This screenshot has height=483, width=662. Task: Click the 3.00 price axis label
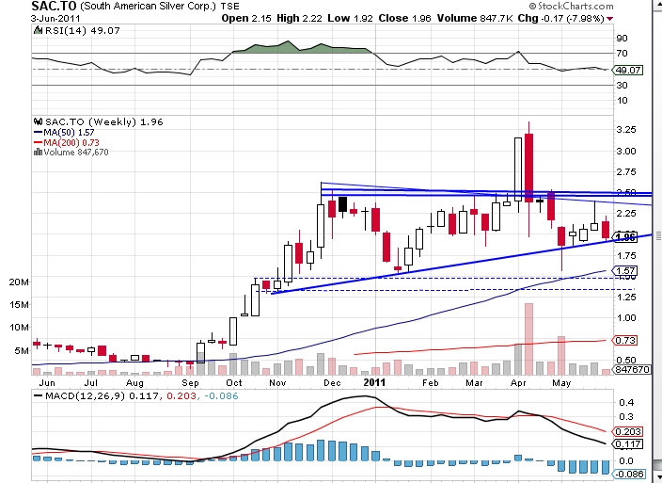pos(626,151)
